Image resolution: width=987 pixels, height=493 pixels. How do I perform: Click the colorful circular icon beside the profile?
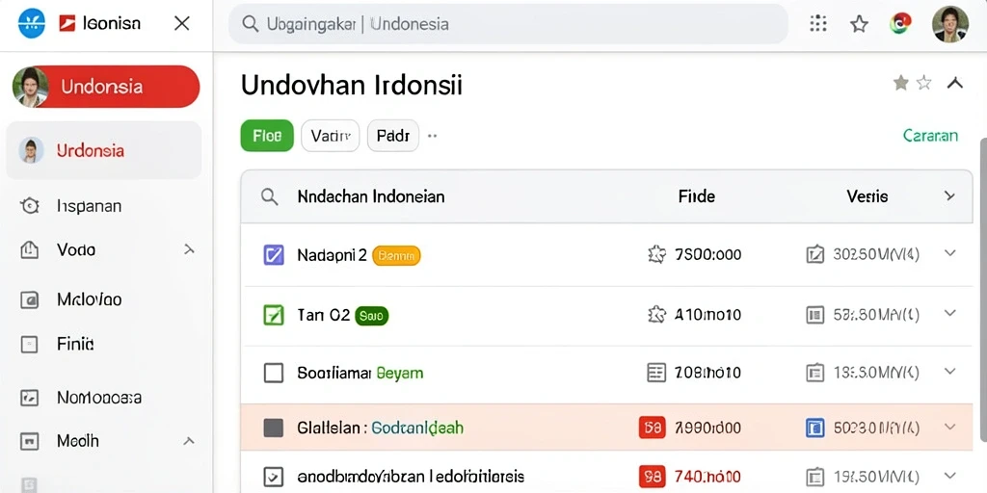point(901,24)
